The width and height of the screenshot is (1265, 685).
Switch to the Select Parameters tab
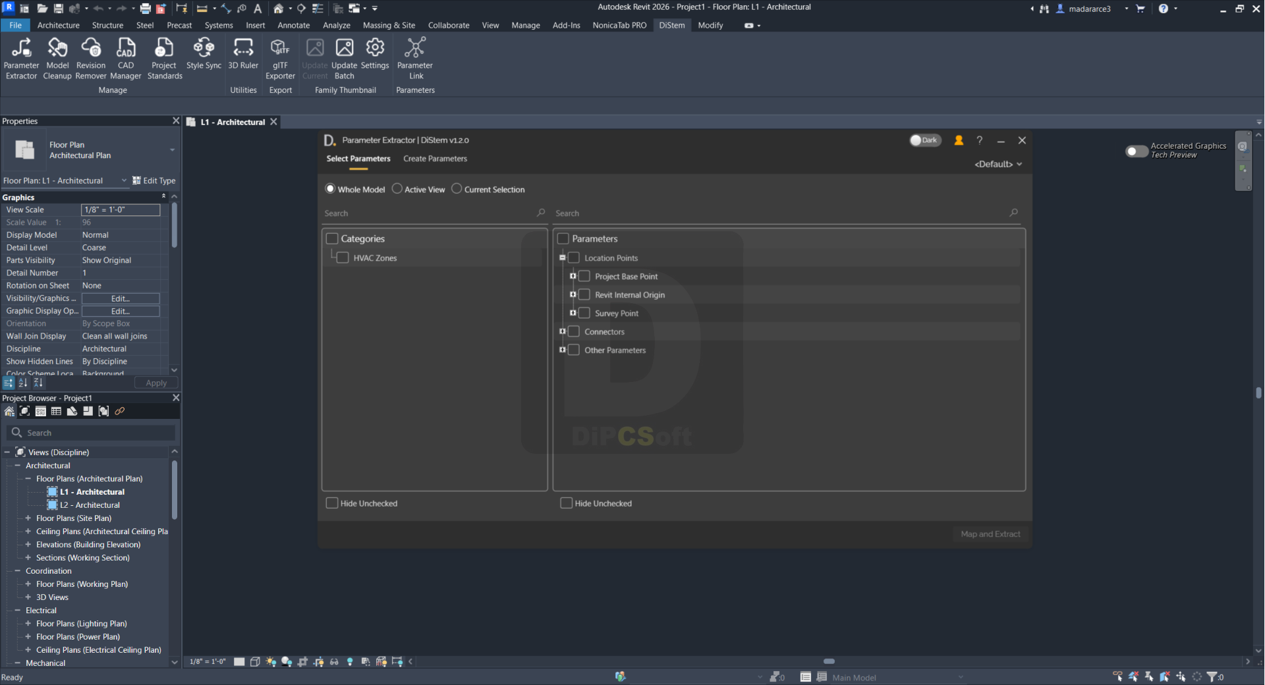pyautogui.click(x=358, y=159)
